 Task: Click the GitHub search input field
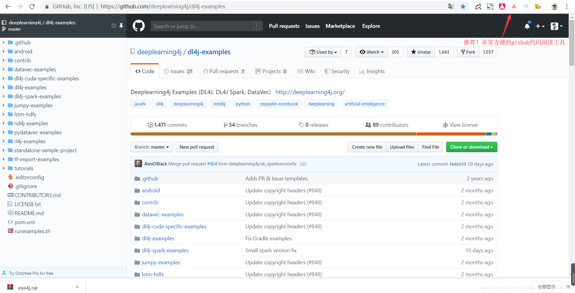point(207,26)
